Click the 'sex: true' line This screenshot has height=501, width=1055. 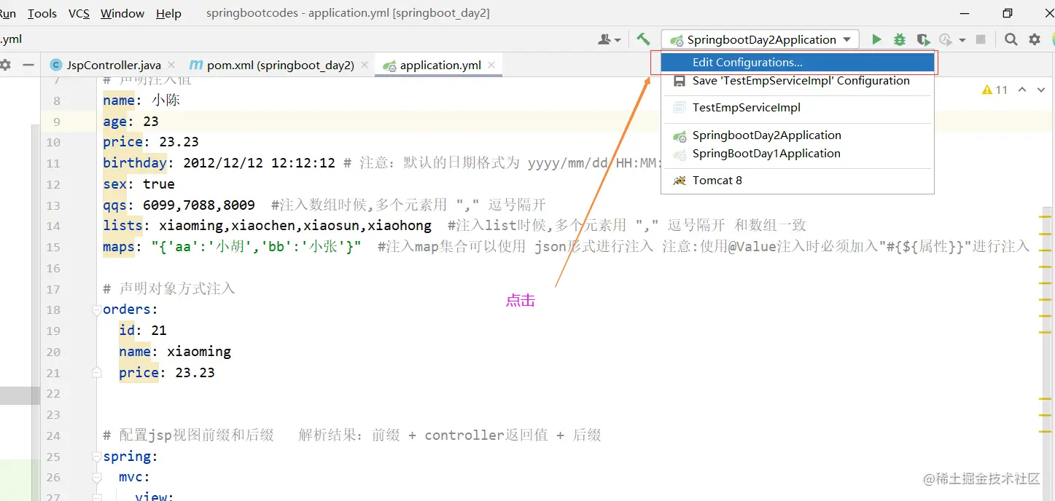point(139,184)
